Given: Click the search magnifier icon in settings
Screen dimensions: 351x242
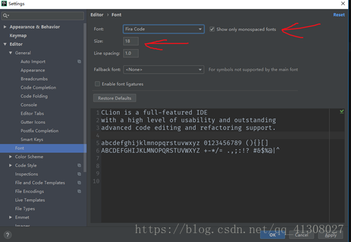Looking at the screenshot, I should (x=5, y=15).
